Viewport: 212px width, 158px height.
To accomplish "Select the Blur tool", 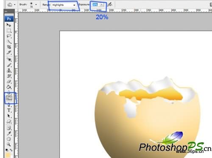I will pos(9,92).
